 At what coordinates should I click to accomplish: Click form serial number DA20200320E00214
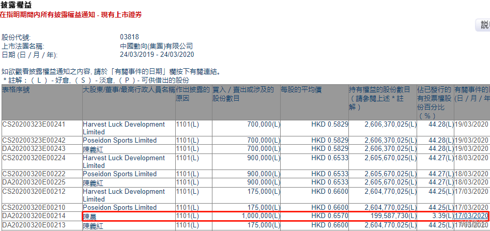[x=34, y=215]
